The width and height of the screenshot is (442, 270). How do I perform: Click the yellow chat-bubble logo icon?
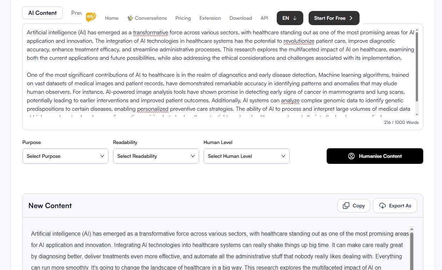91,17
